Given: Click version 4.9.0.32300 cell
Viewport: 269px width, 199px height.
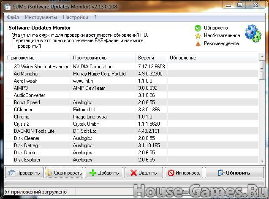Looking at the screenshot, I should pos(150,74).
